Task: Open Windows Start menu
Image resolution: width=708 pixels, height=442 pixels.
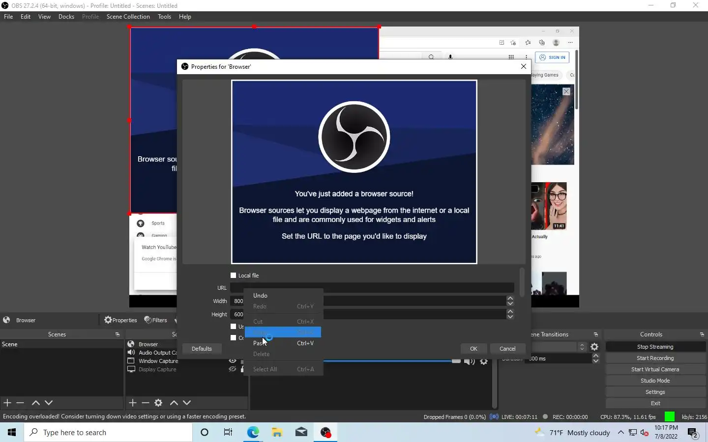Action: click(x=12, y=432)
